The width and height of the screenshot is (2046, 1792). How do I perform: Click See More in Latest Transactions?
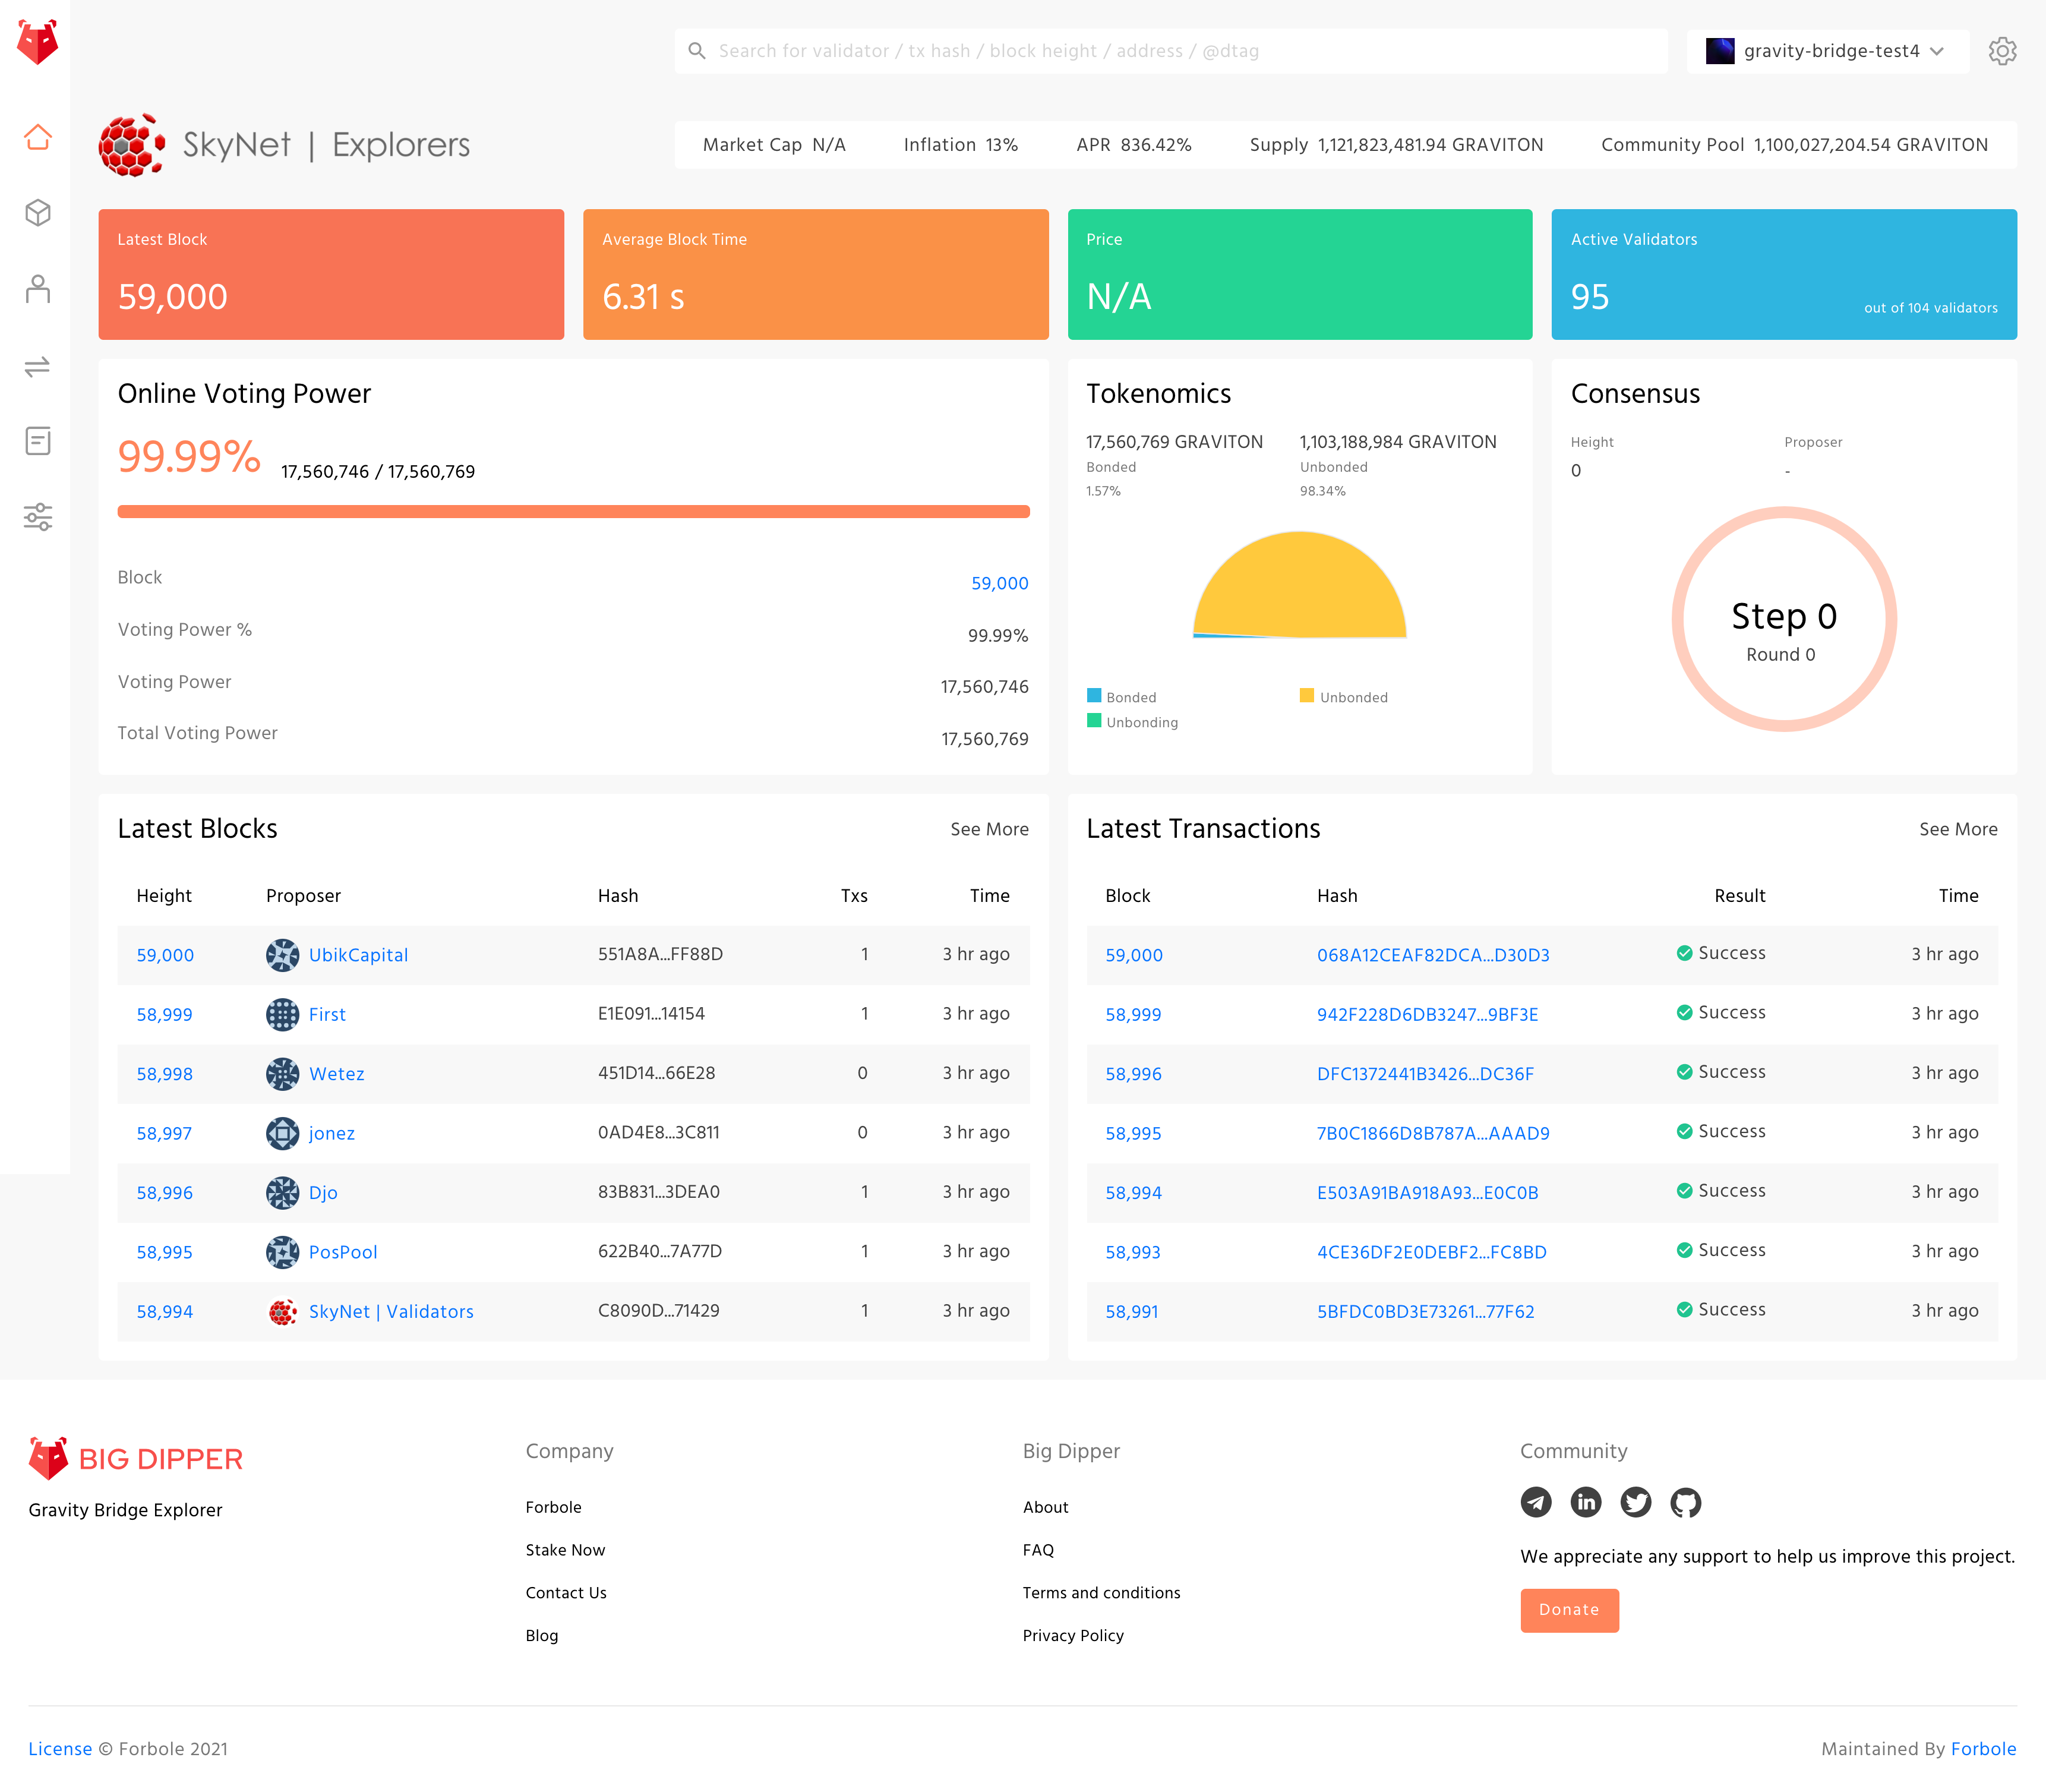point(1957,829)
